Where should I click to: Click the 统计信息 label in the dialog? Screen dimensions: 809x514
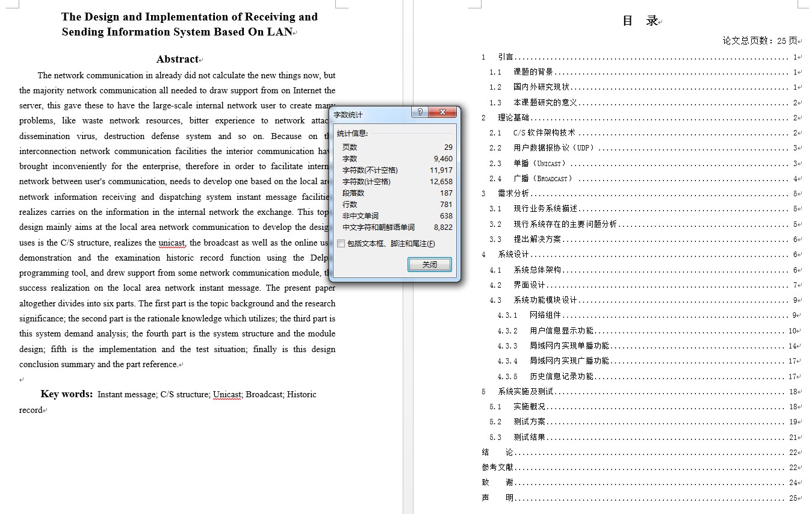pyautogui.click(x=352, y=134)
